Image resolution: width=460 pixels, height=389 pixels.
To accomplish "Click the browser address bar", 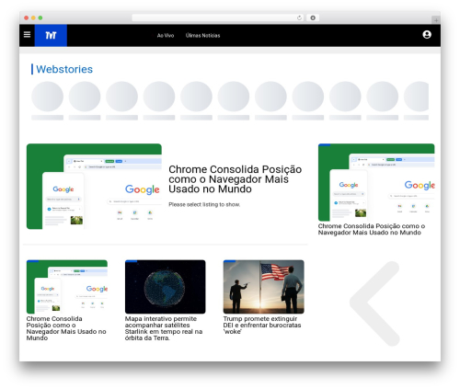I will click(218, 17).
